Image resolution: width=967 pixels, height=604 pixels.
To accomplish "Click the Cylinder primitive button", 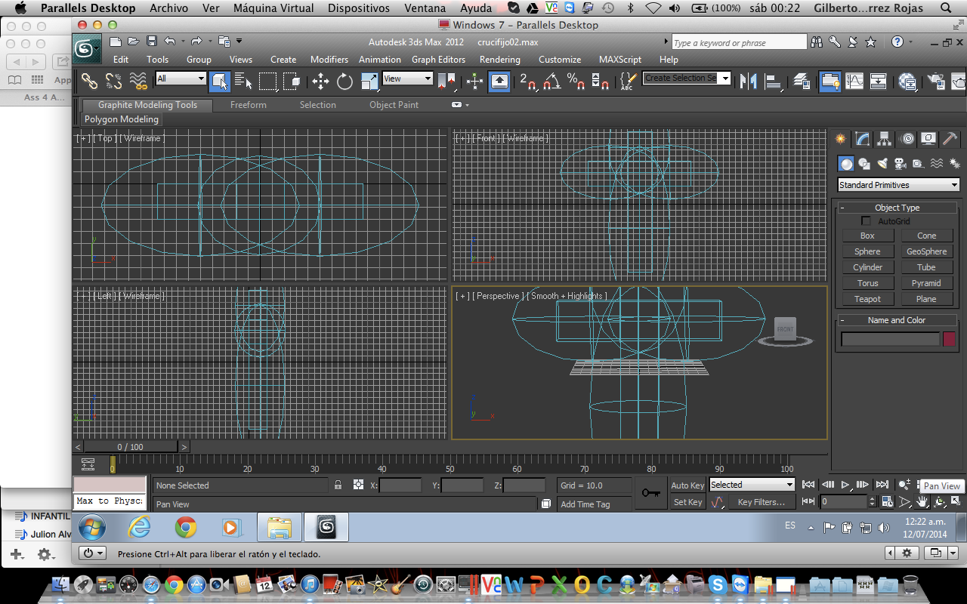I will click(867, 267).
